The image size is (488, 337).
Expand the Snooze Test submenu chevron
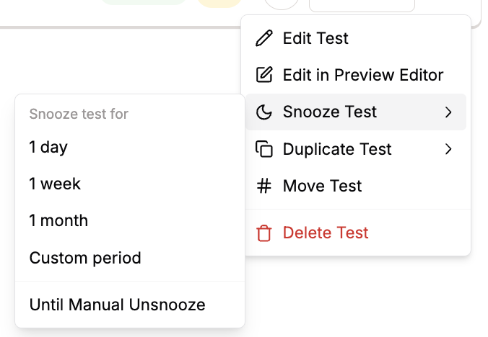point(448,112)
